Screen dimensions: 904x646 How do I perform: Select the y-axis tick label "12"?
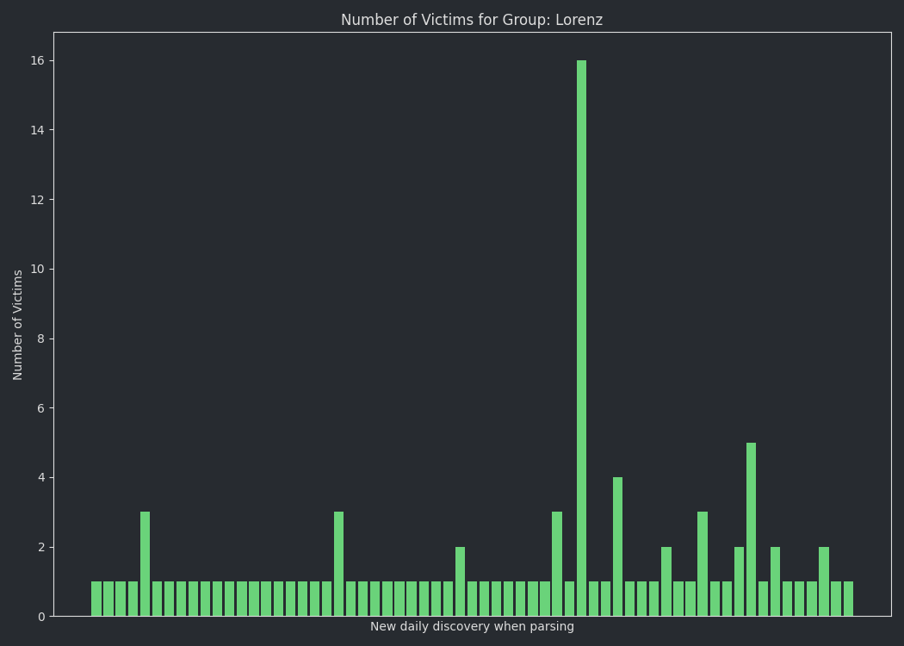point(38,200)
